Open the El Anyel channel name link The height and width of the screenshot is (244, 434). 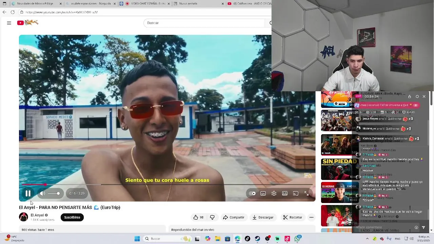point(37,215)
